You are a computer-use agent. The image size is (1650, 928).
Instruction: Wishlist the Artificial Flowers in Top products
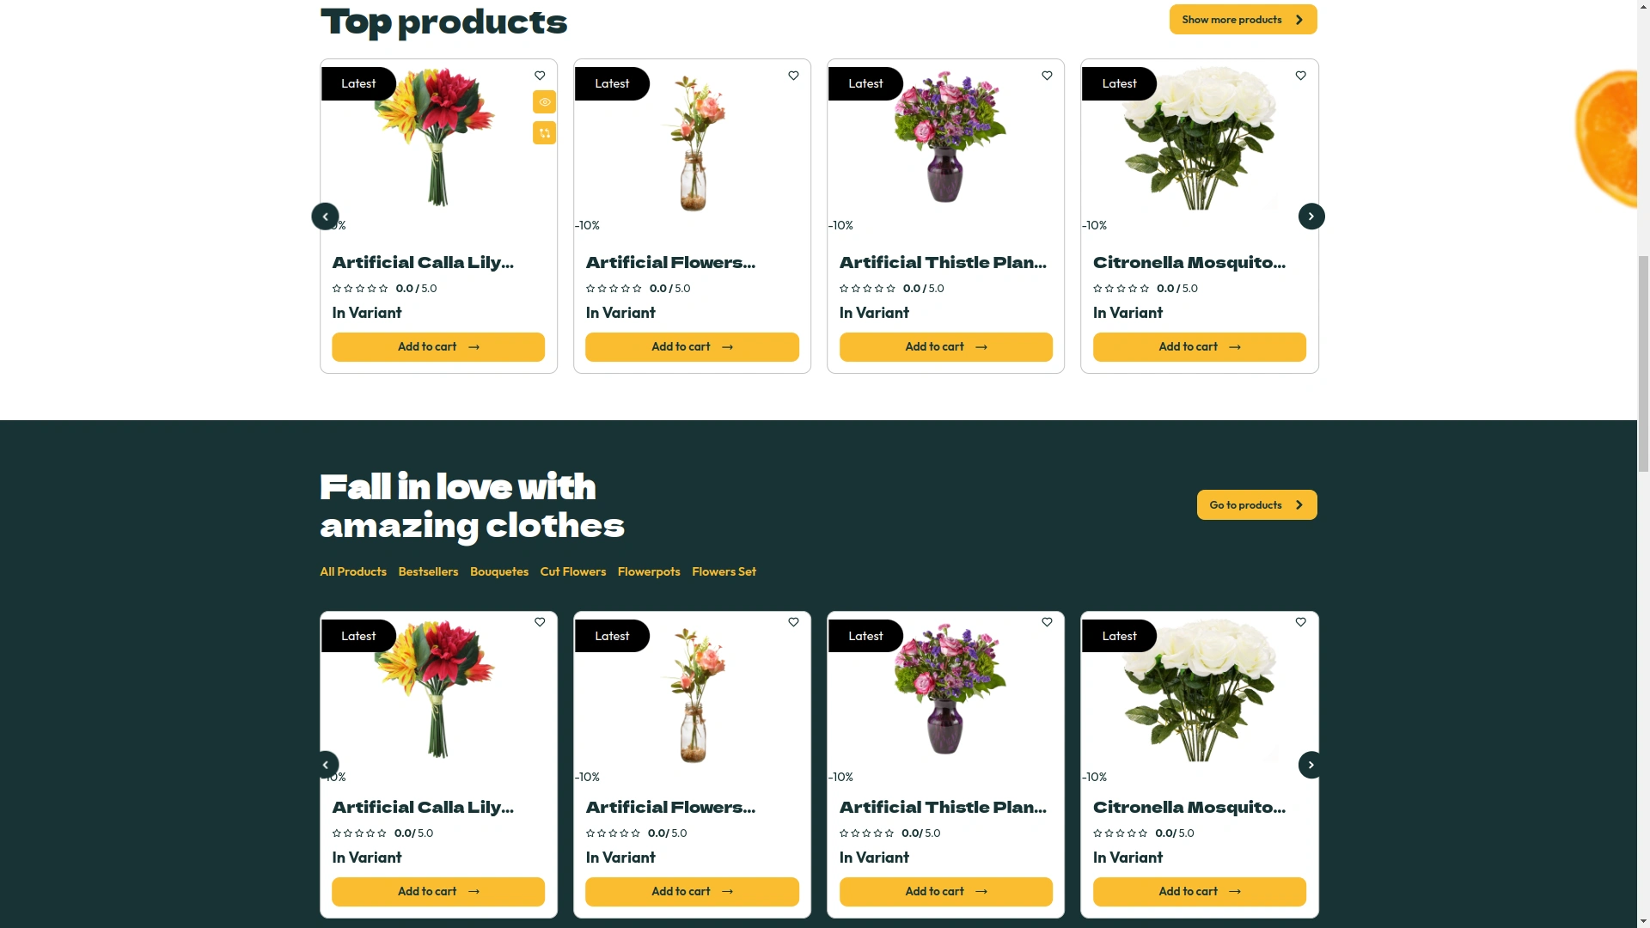(793, 76)
